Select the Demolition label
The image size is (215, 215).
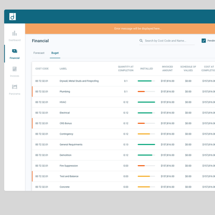(x=65, y=155)
